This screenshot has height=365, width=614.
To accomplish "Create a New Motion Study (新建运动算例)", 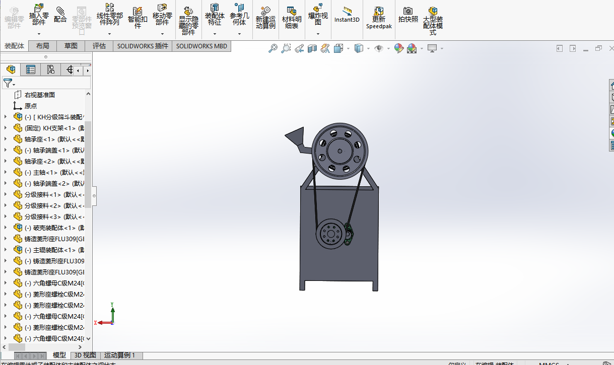I will pyautogui.click(x=265, y=18).
